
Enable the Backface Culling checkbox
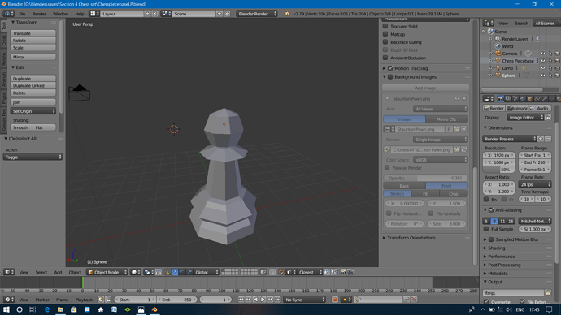385,41
